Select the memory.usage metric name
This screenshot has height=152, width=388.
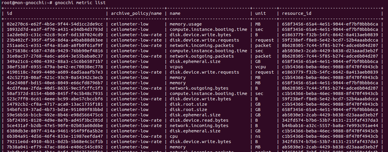186,24
